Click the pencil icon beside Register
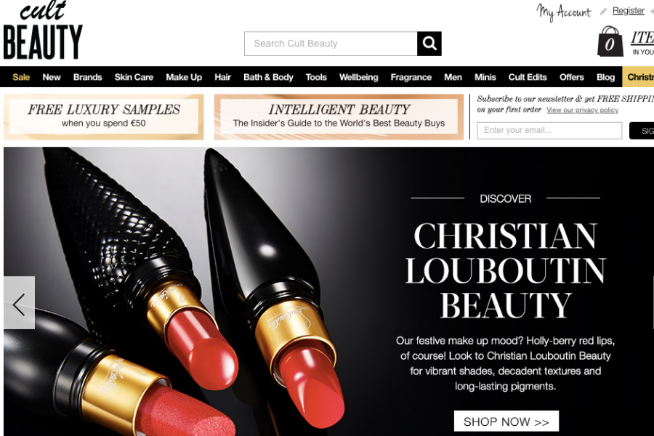This screenshot has width=654, height=436. 603,12
